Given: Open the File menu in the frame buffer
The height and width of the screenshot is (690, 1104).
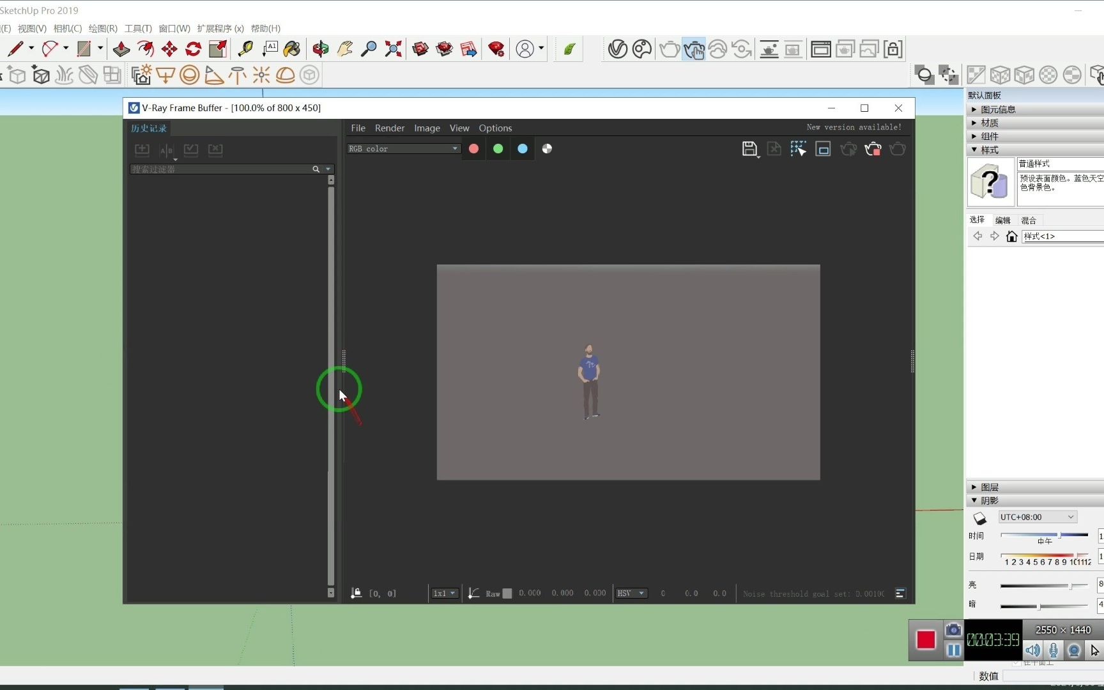Looking at the screenshot, I should click(358, 128).
